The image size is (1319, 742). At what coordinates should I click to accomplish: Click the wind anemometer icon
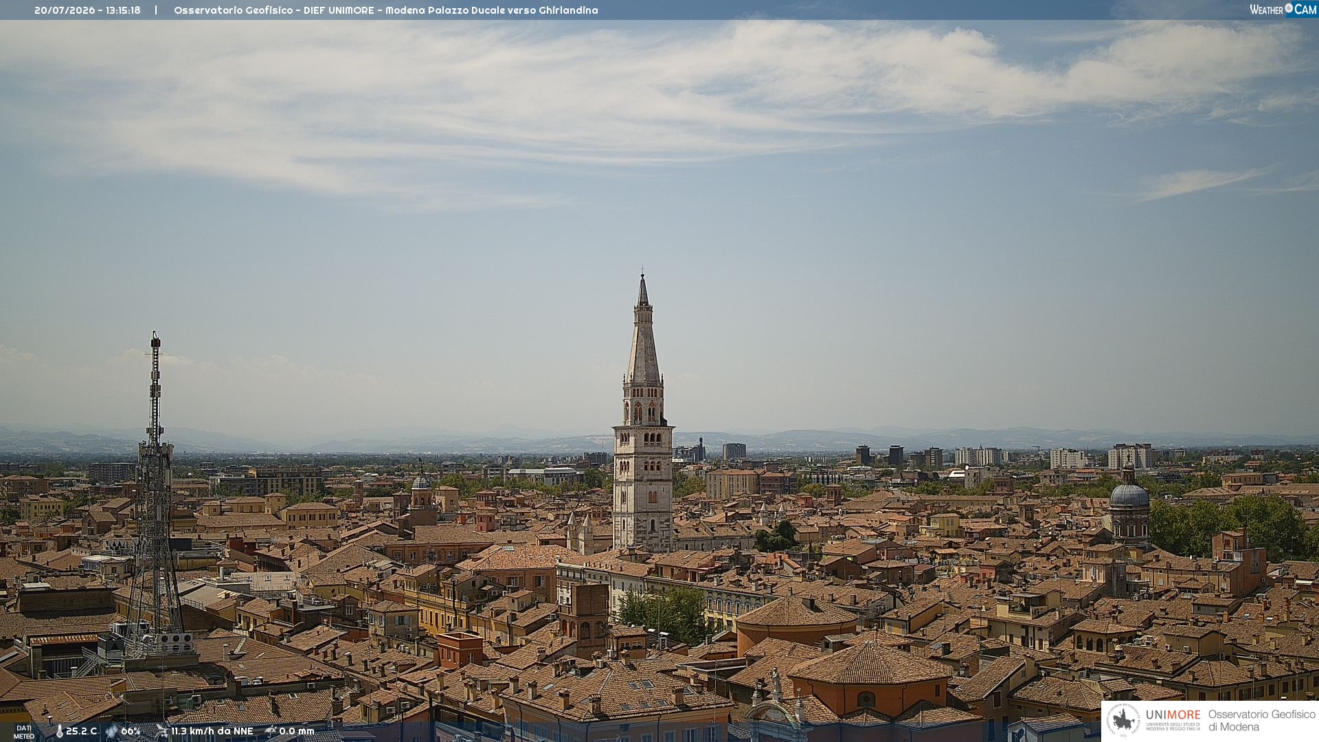[161, 731]
